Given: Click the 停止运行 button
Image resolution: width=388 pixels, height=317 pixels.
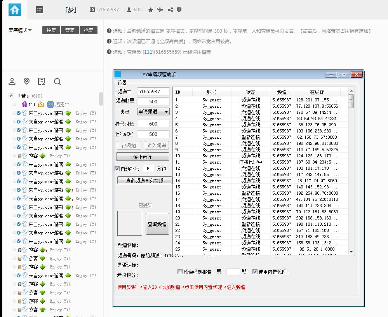Looking at the screenshot, I should point(143,157).
